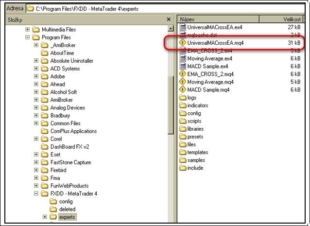Select experts folder icon in tree
310x226 pixels.
[x=53, y=217]
